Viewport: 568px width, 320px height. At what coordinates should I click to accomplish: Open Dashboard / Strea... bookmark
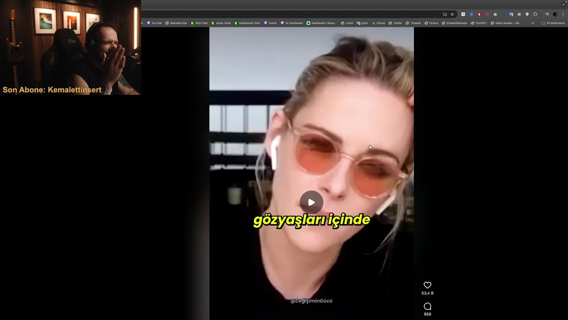point(322,23)
